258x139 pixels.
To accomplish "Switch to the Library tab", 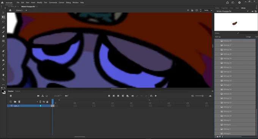I will pyautogui.click(x=243, y=8).
